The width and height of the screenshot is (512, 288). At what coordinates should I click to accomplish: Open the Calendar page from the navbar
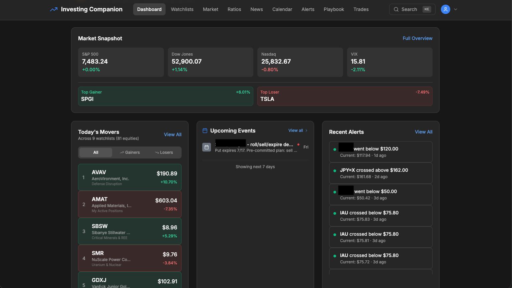(282, 9)
